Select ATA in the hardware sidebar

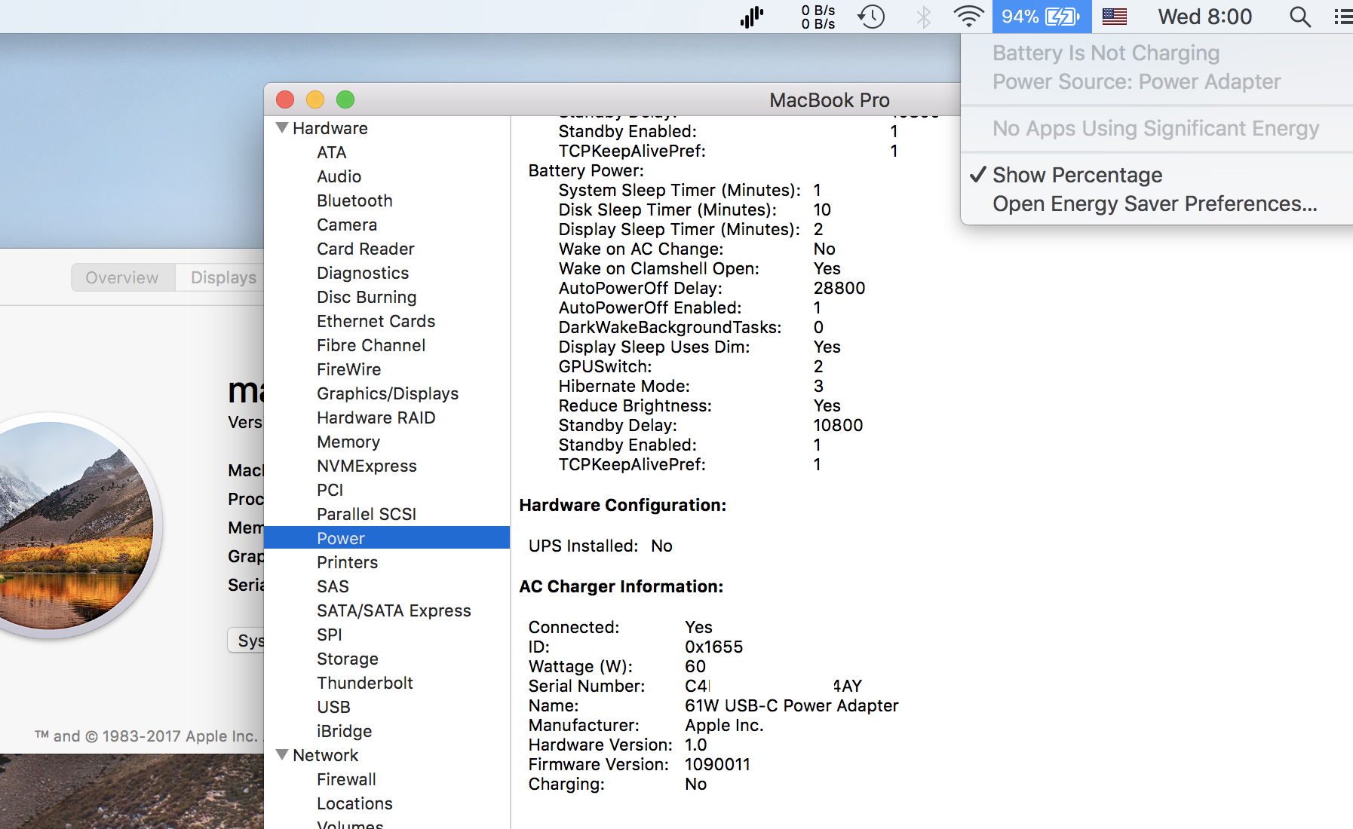click(331, 152)
